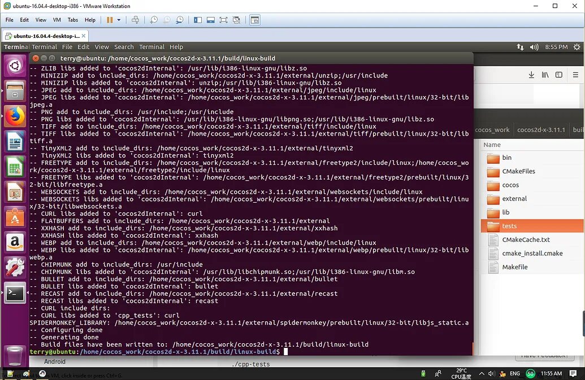Viewport: 585px width, 380px height.
Task: Open the system gear menu in Ubuntu panel
Action: [577, 47]
